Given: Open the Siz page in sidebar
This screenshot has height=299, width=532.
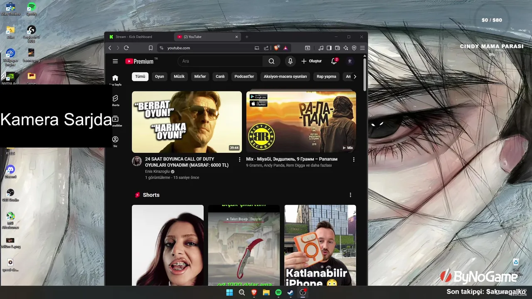Looking at the screenshot, I should (x=115, y=141).
